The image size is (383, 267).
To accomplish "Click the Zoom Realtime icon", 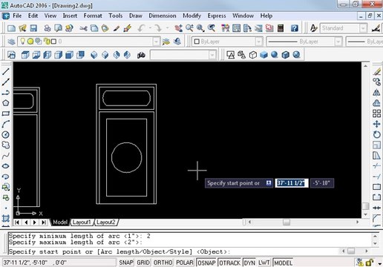I will coord(189,28).
